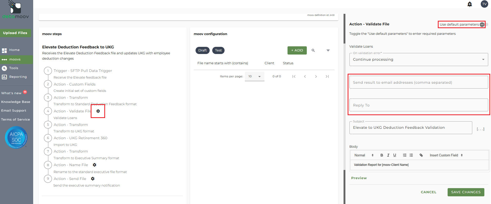Viewport: 491px width, 204px height.
Task: Go to next page of configurations
Action: 316,77
